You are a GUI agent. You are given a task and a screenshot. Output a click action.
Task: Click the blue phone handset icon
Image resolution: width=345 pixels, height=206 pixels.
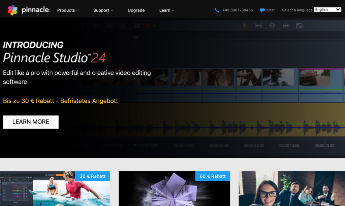(x=217, y=10)
